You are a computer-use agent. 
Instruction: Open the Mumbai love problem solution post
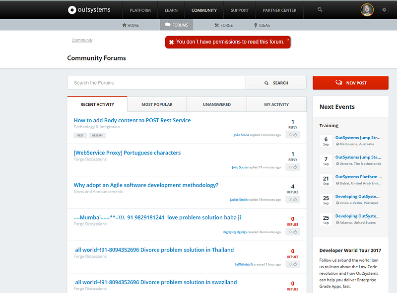click(x=157, y=217)
